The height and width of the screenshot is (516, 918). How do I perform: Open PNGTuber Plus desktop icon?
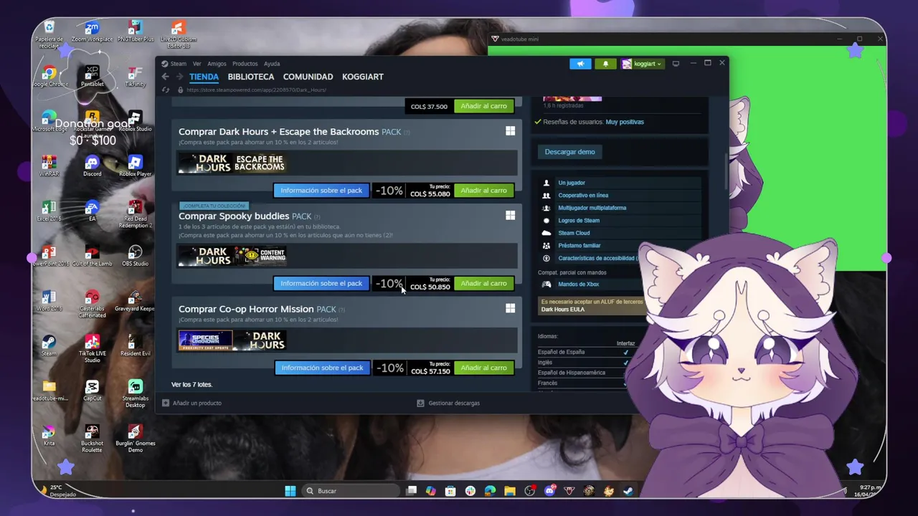(135, 32)
